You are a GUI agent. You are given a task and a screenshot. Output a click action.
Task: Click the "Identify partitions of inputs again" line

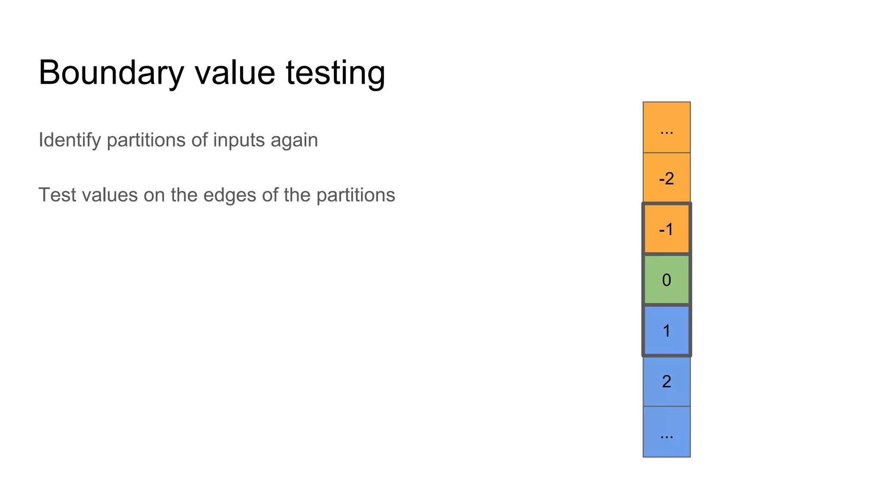[178, 140]
